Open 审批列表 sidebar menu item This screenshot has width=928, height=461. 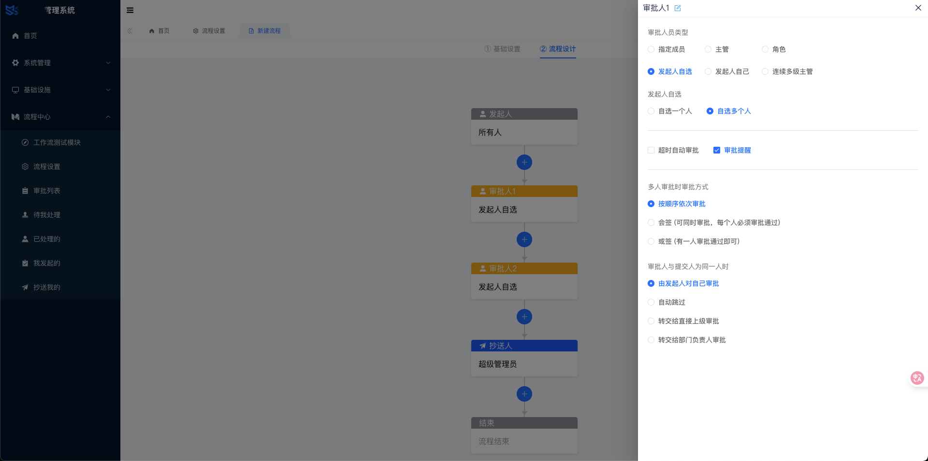(x=60, y=191)
